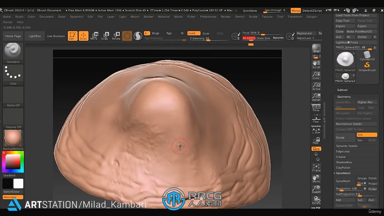Image resolution: width=384 pixels, height=216 pixels.
Task: Toggle the Zsub mode
Action: [x=206, y=33]
